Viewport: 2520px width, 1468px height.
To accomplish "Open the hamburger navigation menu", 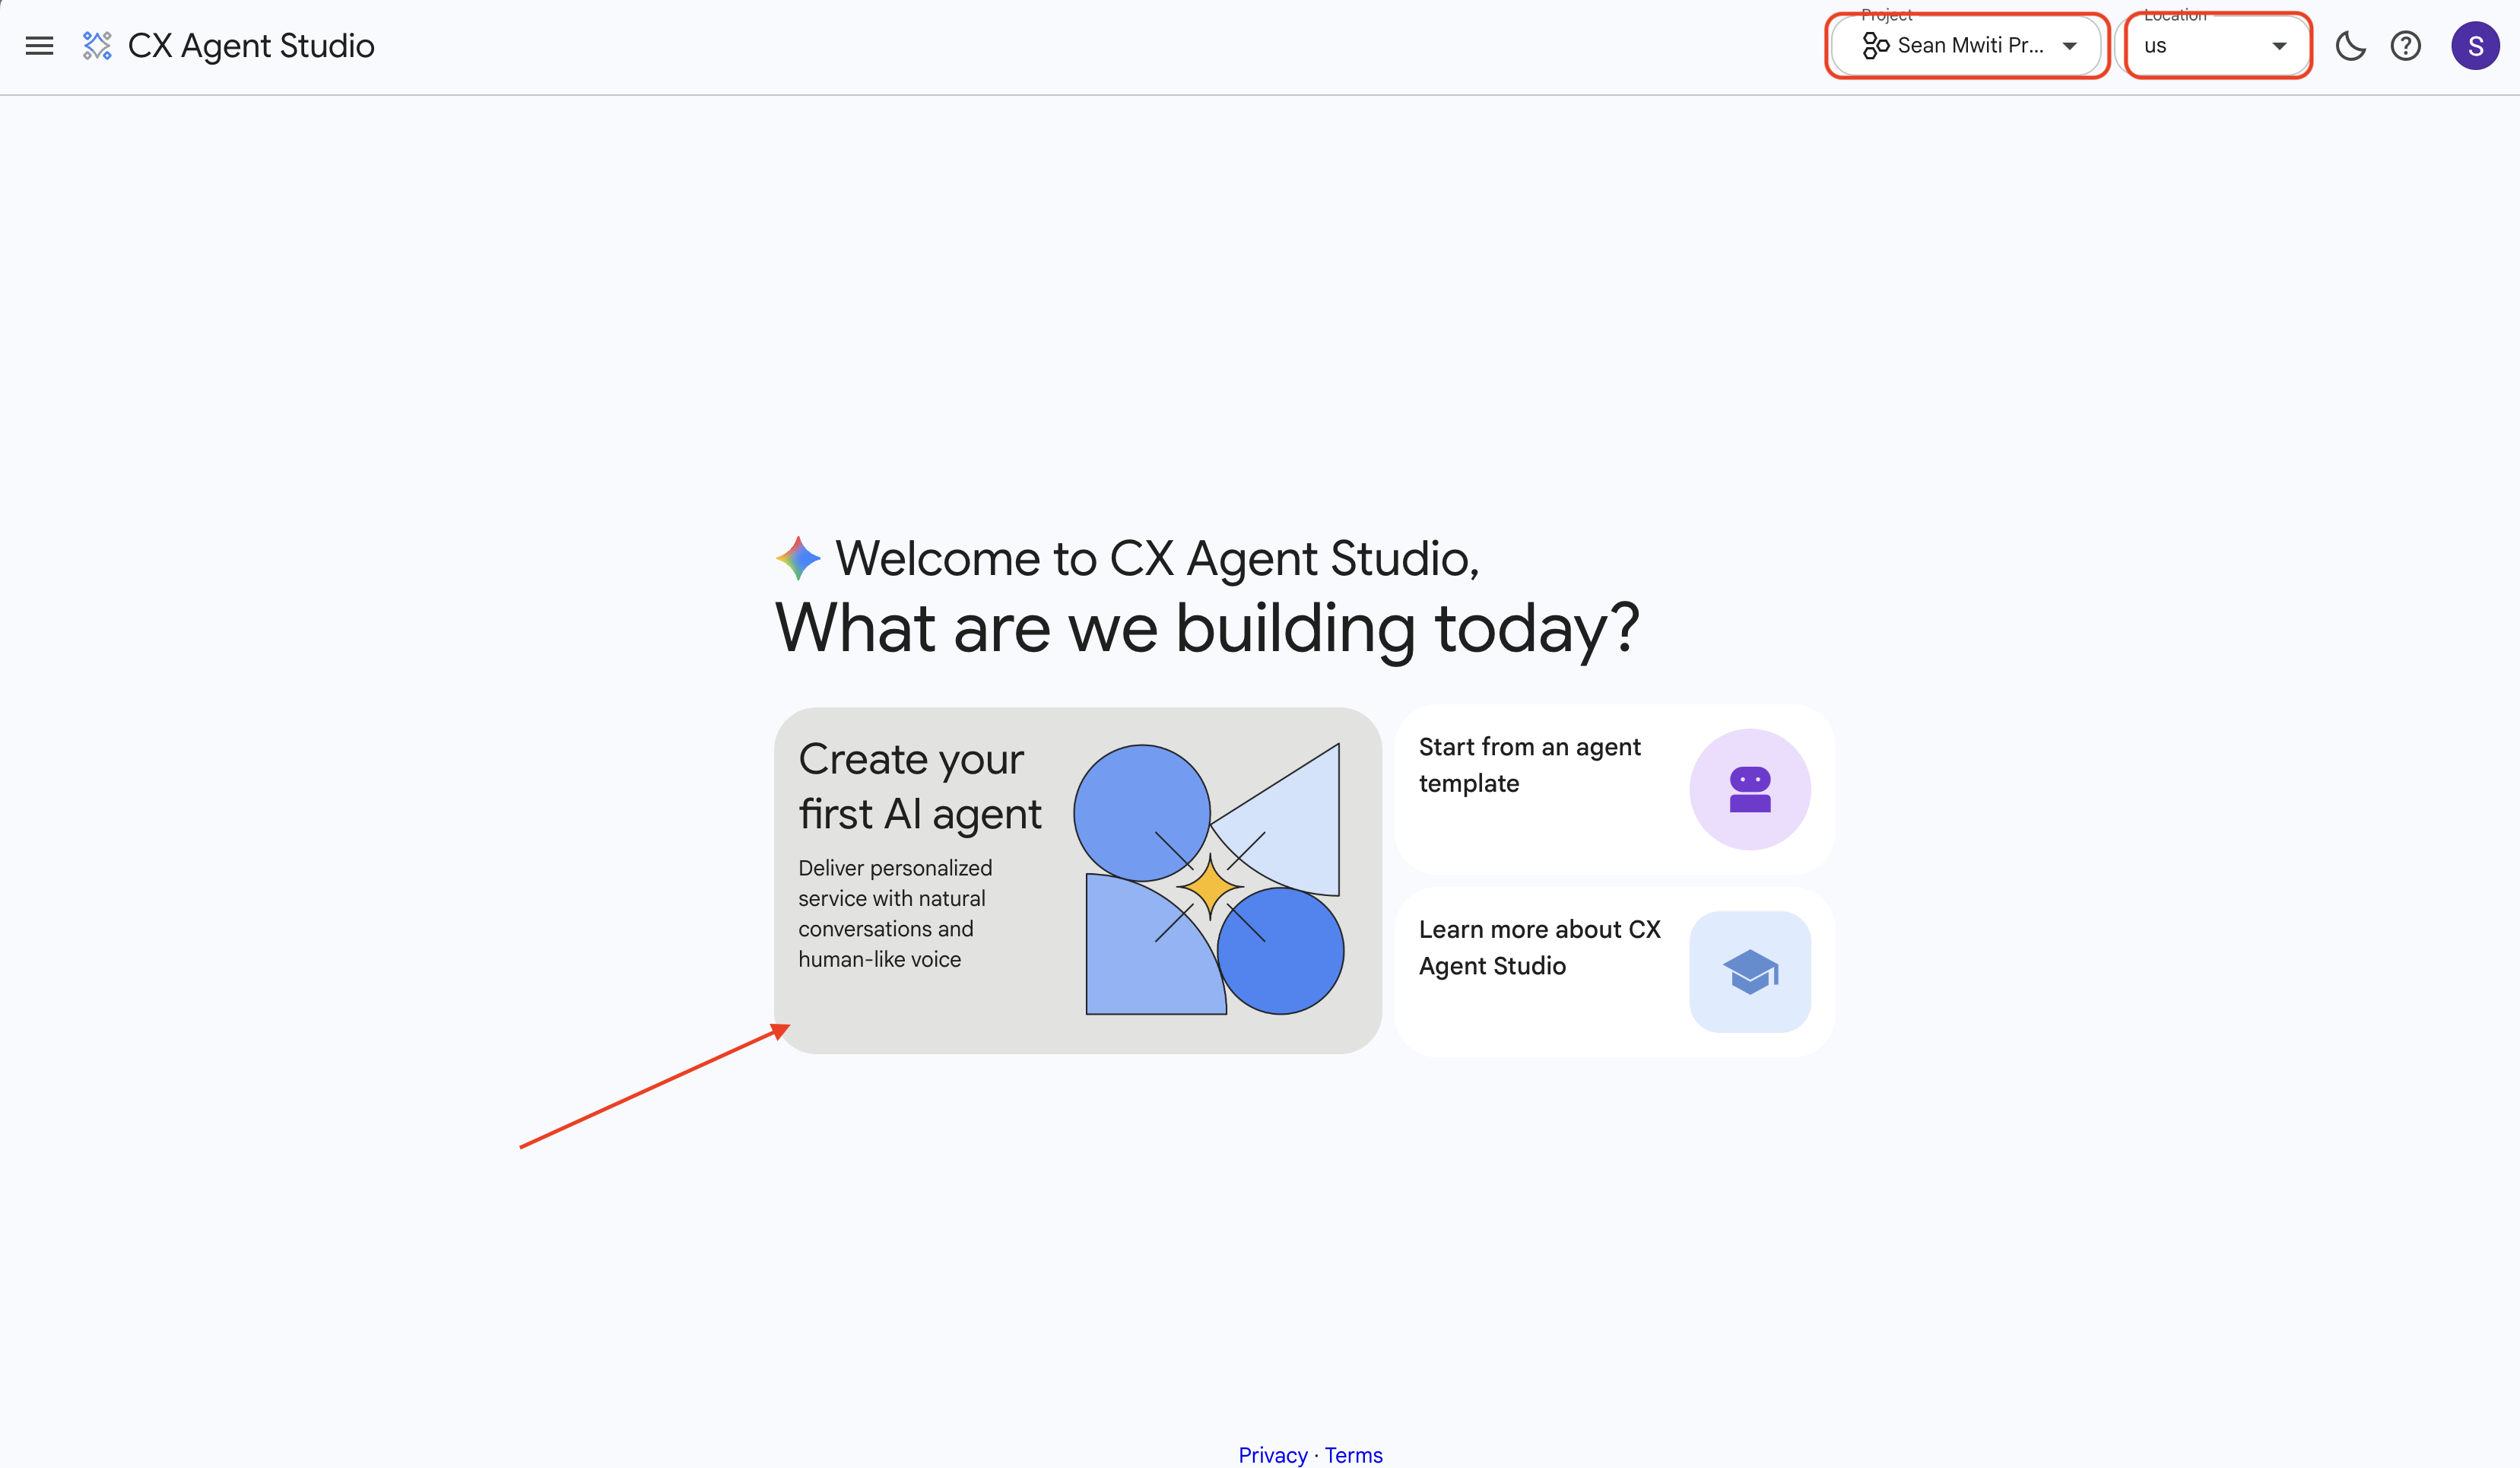I will click(39, 46).
